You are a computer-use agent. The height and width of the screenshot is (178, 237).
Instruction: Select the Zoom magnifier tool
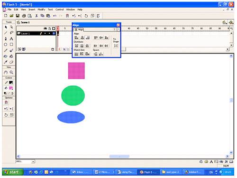click(x=11, y=73)
